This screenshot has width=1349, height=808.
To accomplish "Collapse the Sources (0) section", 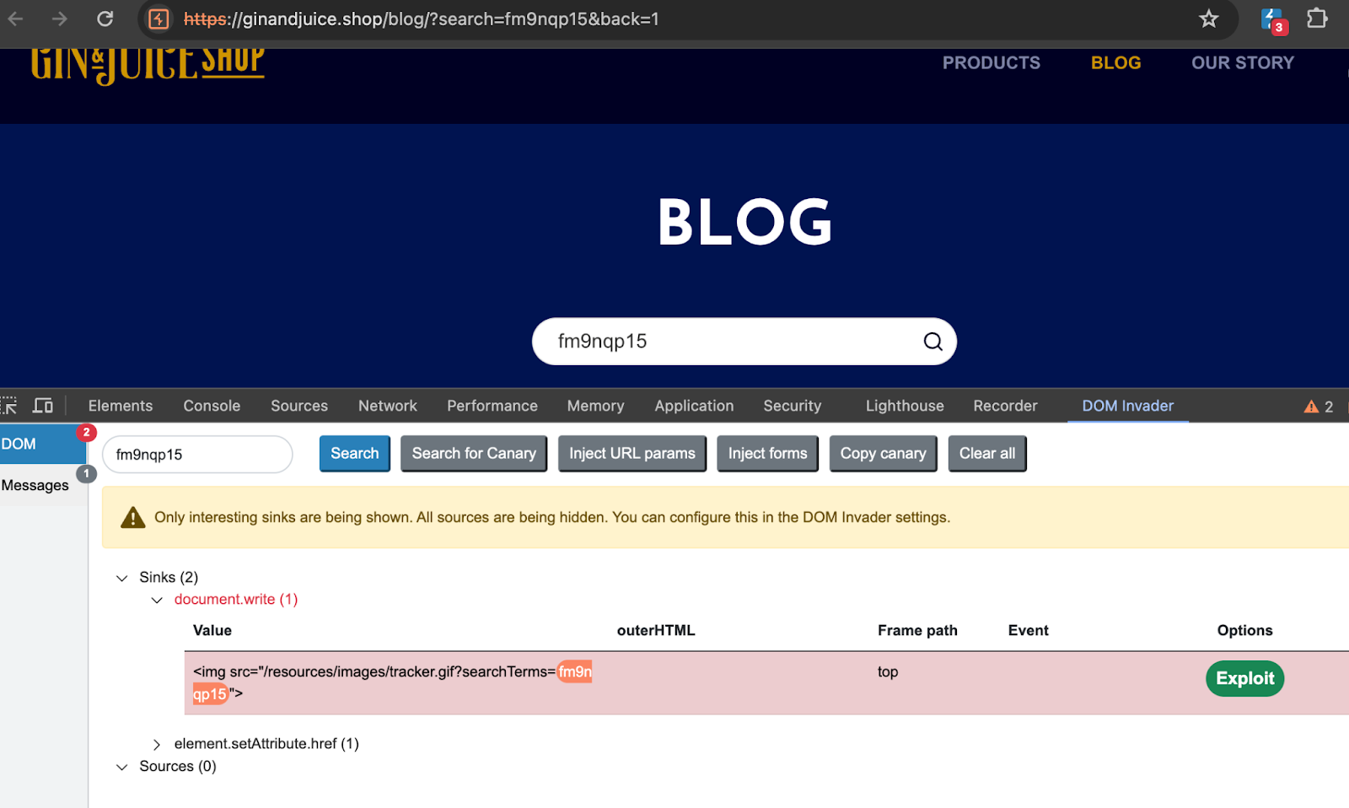I will point(122,767).
